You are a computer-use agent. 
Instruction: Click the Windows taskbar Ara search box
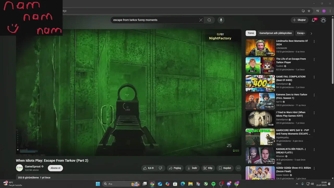(x=121, y=184)
